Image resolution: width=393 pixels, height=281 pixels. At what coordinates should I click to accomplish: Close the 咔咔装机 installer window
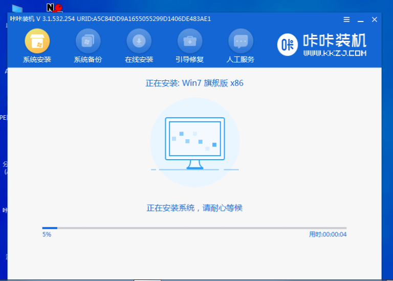[374, 19]
